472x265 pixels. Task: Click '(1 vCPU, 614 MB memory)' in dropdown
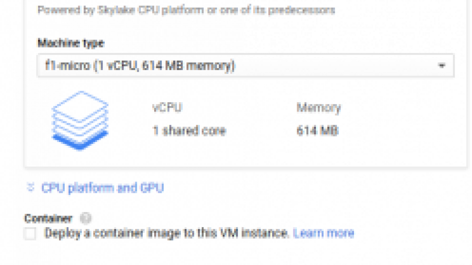click(x=164, y=66)
